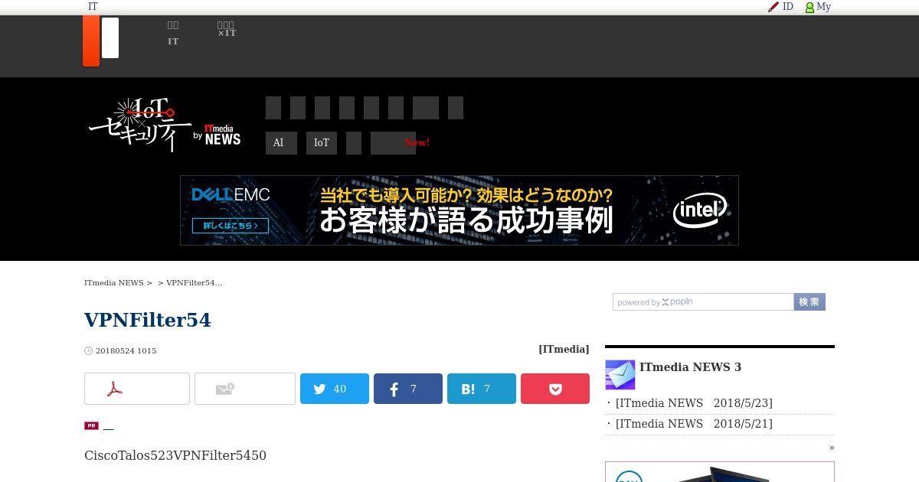The width and height of the screenshot is (919, 482).
Task: Click the IT link in the top bar
Action: coord(93,7)
